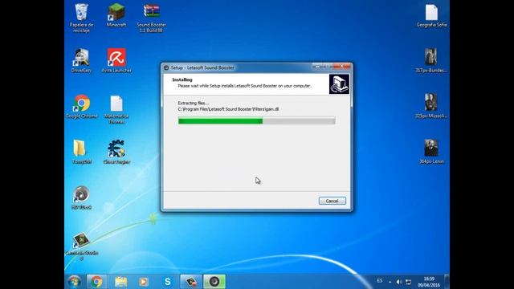Minimize the Setup - Letasoft Sound Booster window
514x289 pixels.
(317, 67)
